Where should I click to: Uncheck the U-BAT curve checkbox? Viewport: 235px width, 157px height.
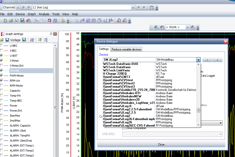click(1, 56)
